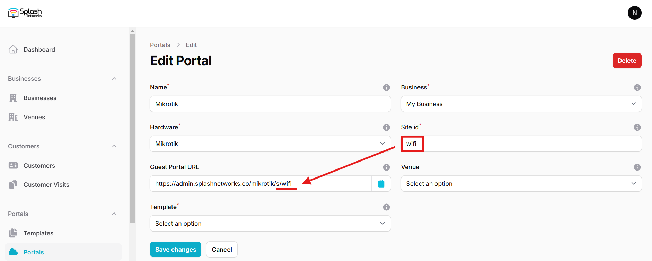Viewport: 652px width, 261px height.
Task: Open the Business dropdown showing My Business
Action: coord(521,104)
